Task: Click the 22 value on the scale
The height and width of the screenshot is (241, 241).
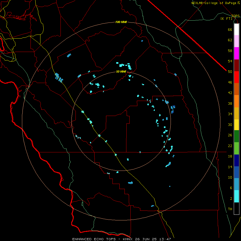Action: [230, 146]
